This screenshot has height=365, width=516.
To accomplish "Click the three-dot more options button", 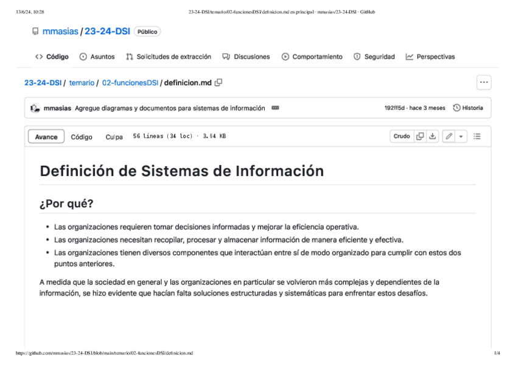I will pos(484,83).
